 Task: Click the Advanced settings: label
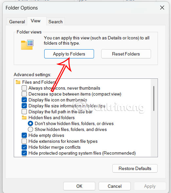(32, 75)
